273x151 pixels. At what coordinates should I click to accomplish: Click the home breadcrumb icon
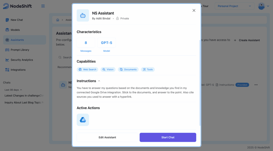click(58, 20)
